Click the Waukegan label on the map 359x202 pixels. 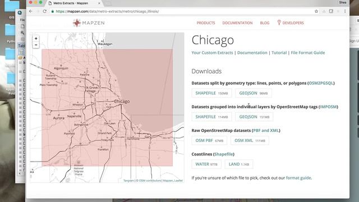[105, 44]
